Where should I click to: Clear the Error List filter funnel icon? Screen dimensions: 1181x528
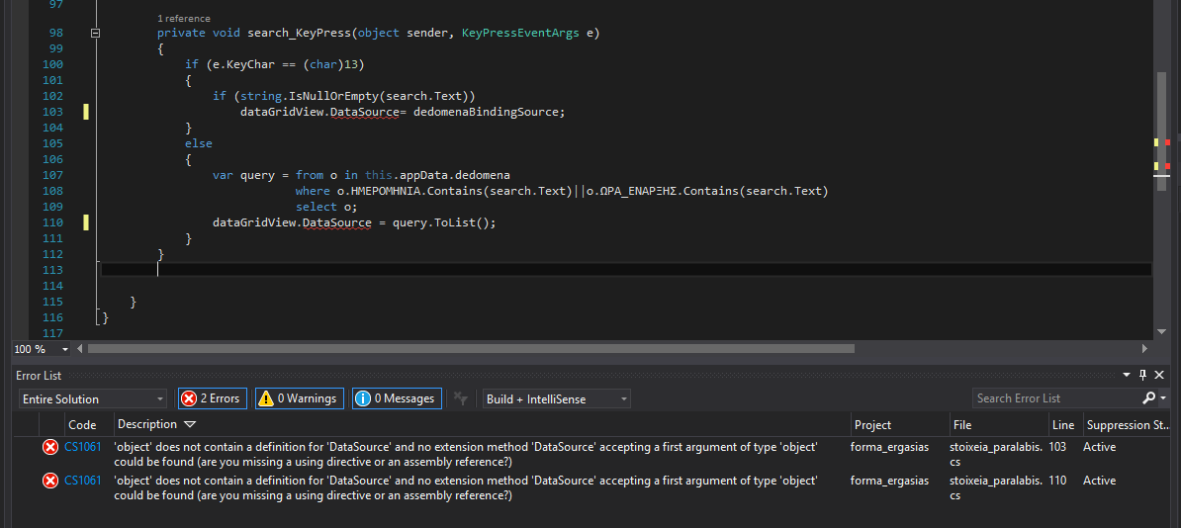coord(461,398)
